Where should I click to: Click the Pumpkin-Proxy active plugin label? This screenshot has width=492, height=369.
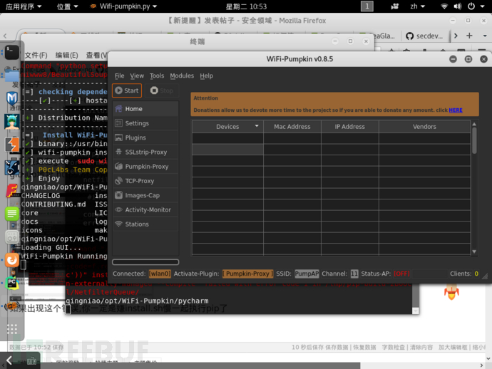[x=248, y=274]
